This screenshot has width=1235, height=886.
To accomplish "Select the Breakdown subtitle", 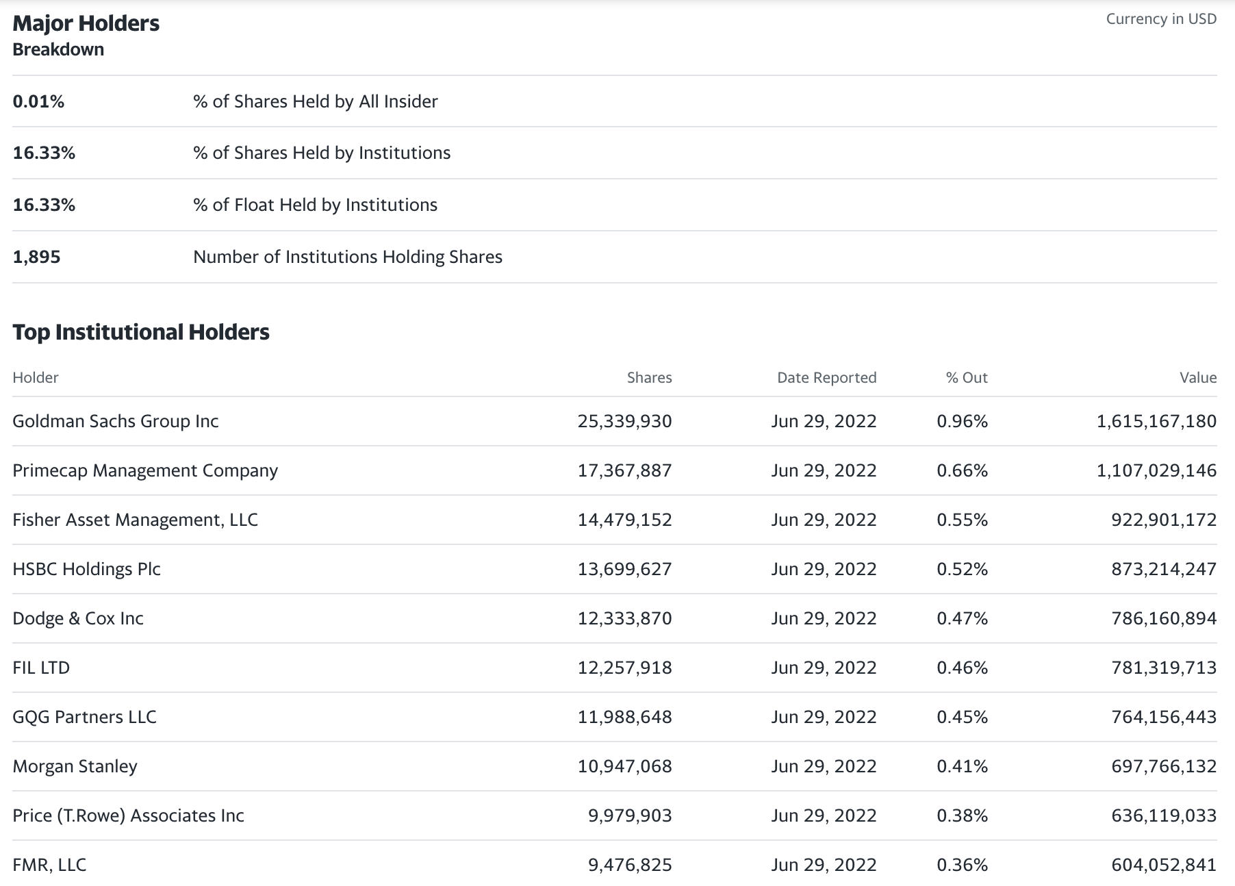I will click(x=58, y=49).
